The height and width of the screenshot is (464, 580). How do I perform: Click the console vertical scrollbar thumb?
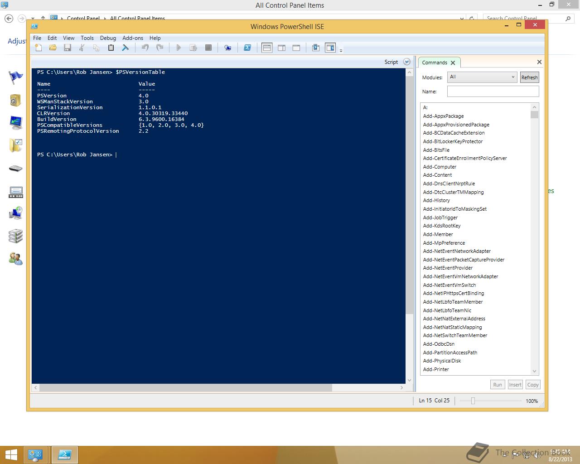pyautogui.click(x=409, y=195)
